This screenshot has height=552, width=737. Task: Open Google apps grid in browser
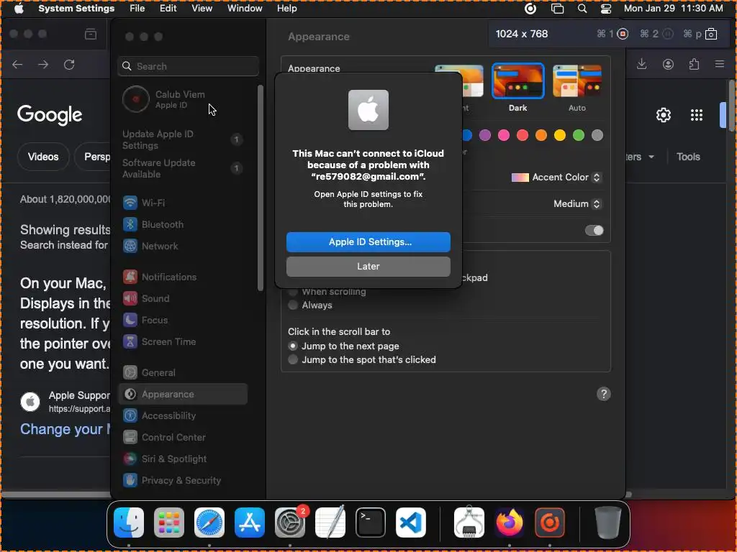click(697, 115)
